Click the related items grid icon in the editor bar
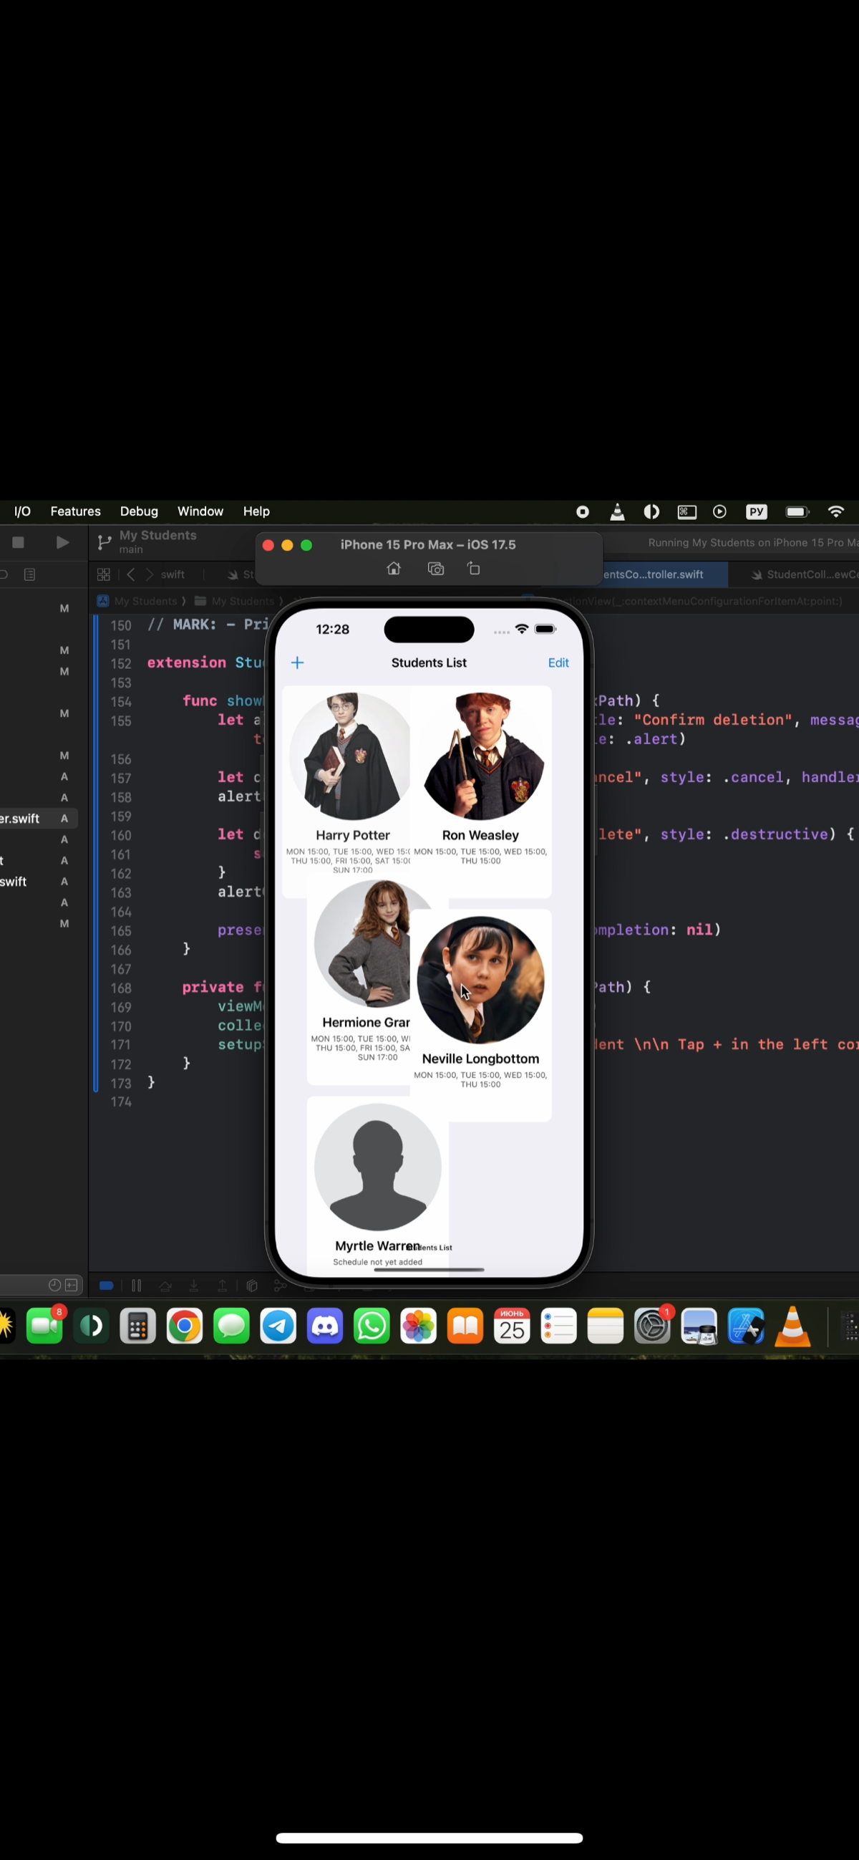 click(103, 574)
